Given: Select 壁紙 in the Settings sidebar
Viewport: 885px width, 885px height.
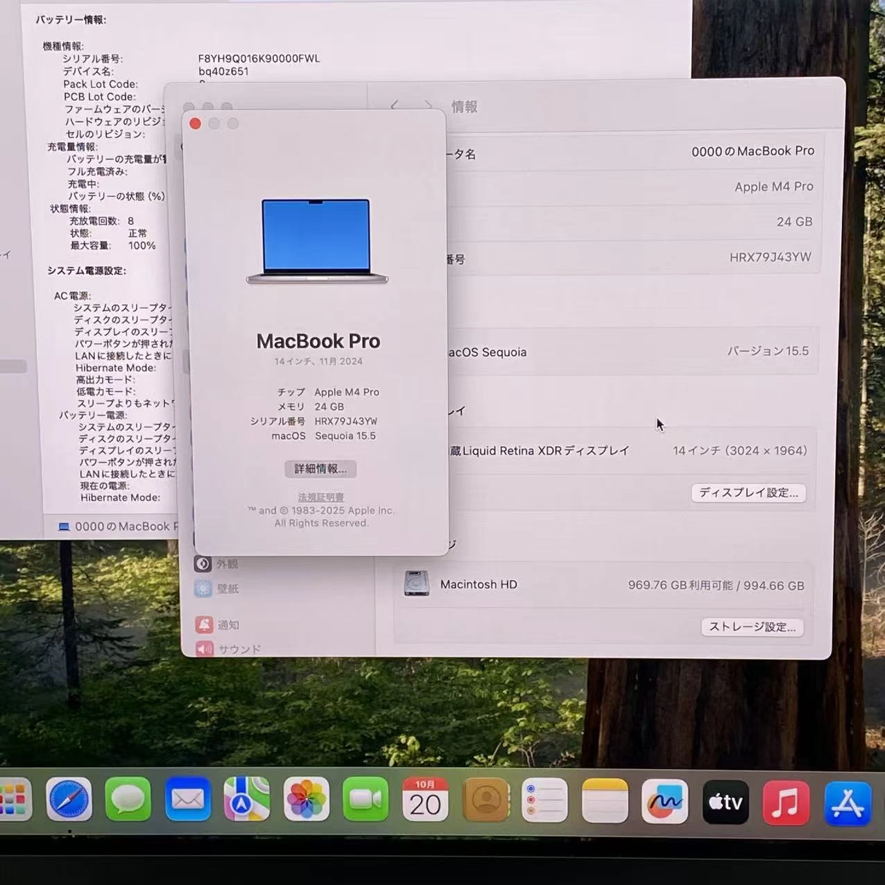Looking at the screenshot, I should (218, 589).
